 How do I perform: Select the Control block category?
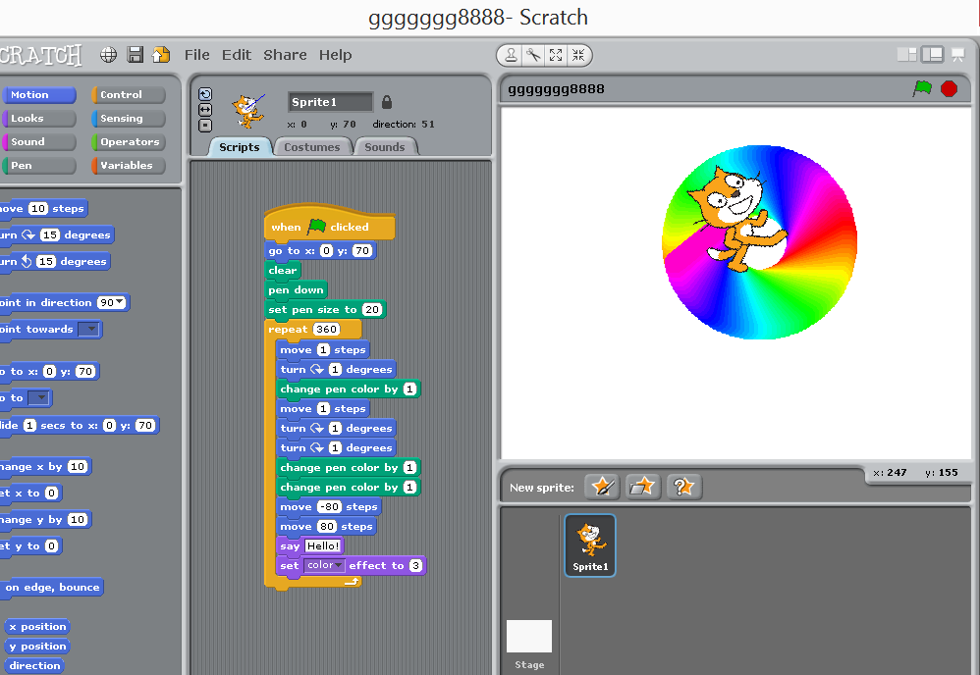pos(128,95)
